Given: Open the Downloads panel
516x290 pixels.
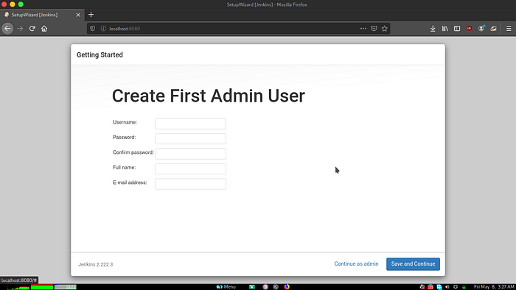Looking at the screenshot, I should click(x=433, y=29).
